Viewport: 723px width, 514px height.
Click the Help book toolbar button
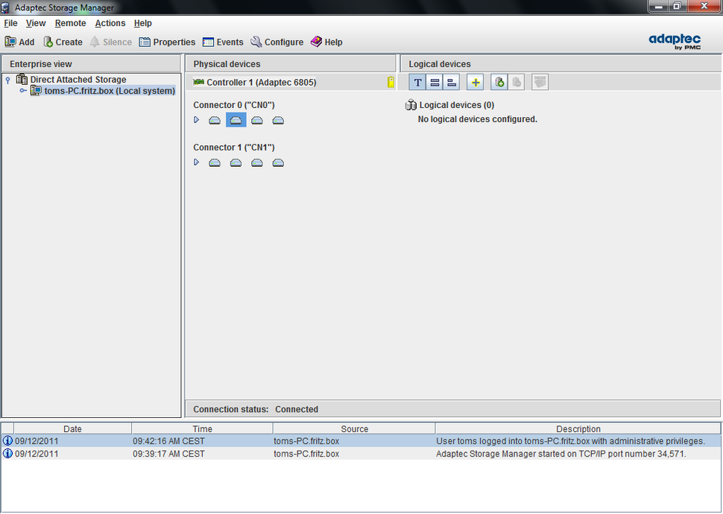click(326, 42)
